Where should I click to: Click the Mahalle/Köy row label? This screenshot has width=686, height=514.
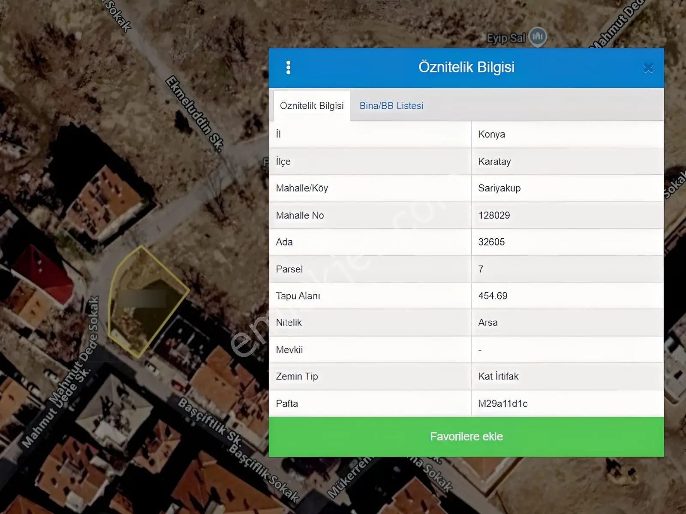click(x=302, y=188)
